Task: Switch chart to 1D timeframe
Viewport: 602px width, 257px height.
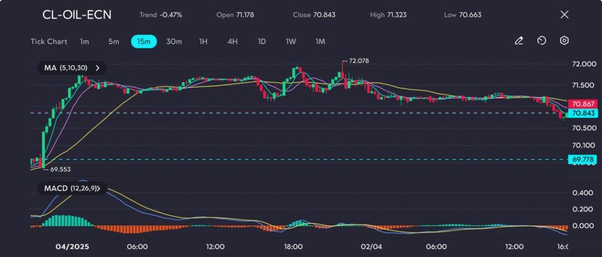Action: 262,42
